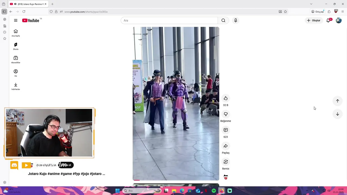Open browser extensions puzzle icon
The height and width of the screenshot is (195, 347).
[x=329, y=12]
